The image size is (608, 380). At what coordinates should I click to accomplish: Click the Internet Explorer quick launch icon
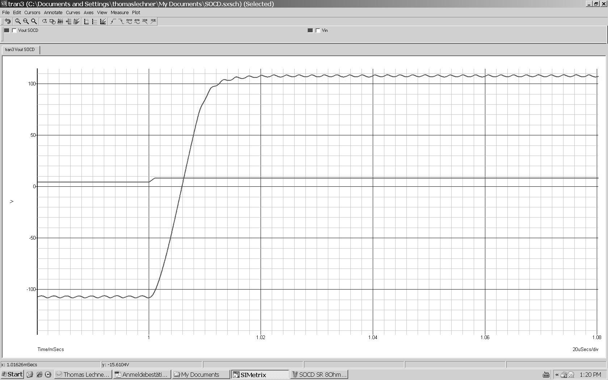click(x=39, y=375)
